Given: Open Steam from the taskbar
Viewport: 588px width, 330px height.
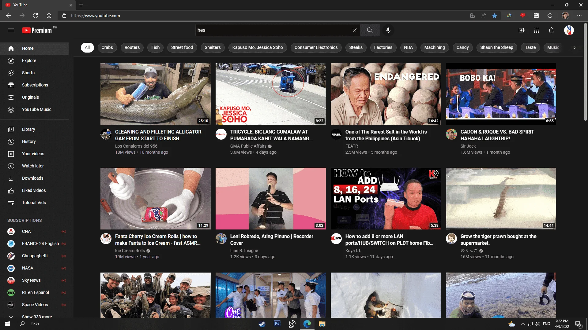Looking at the screenshot, I should coord(262,324).
